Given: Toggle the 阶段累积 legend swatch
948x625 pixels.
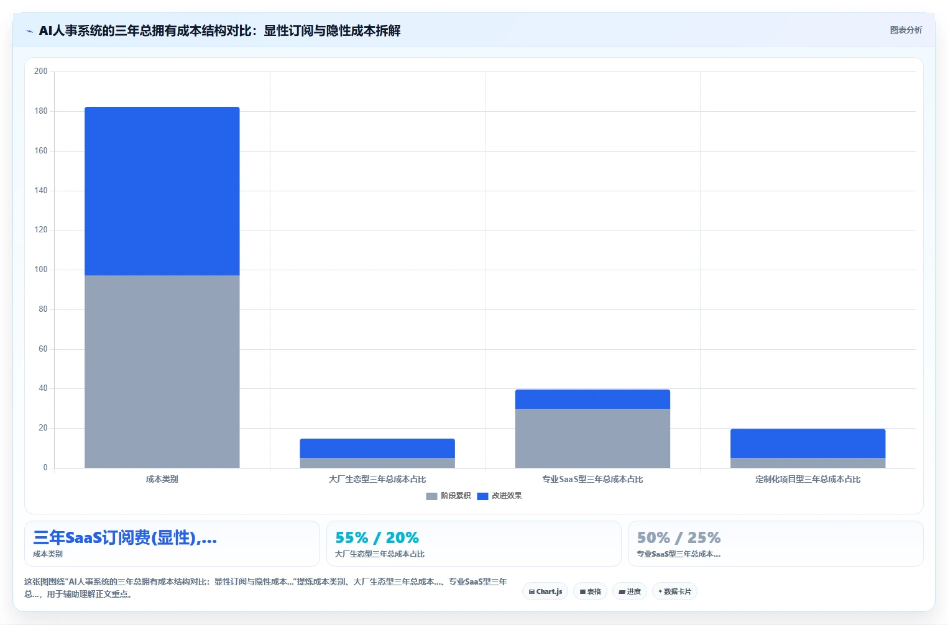Looking at the screenshot, I should tap(431, 496).
